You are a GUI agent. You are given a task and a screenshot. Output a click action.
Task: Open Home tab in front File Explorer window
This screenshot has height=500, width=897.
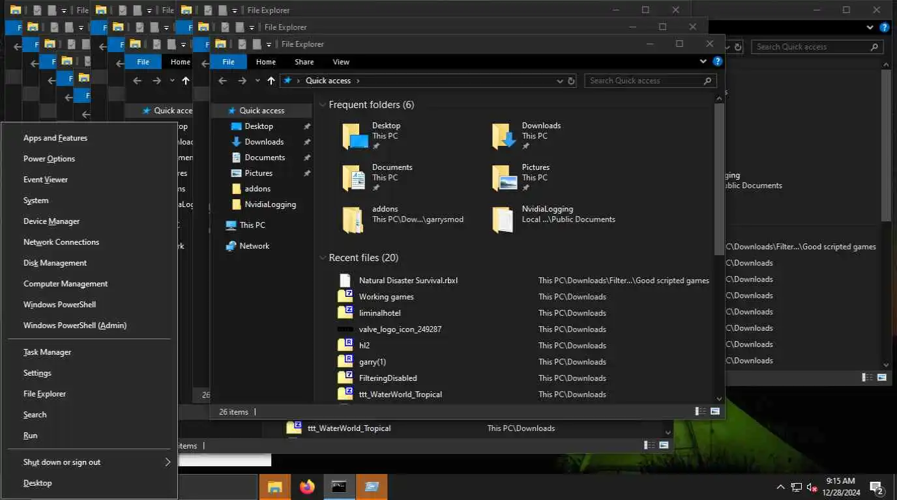click(266, 62)
